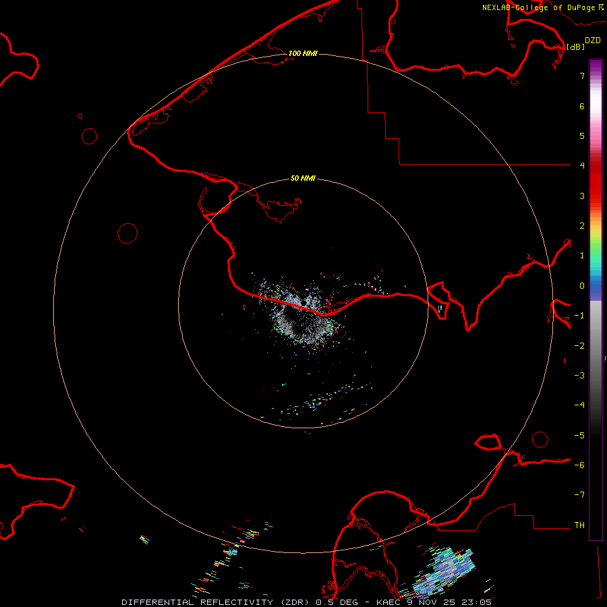Click the timestamp '9 NOV 25 23:05'
Screen dimensions: 607x607
(449, 602)
